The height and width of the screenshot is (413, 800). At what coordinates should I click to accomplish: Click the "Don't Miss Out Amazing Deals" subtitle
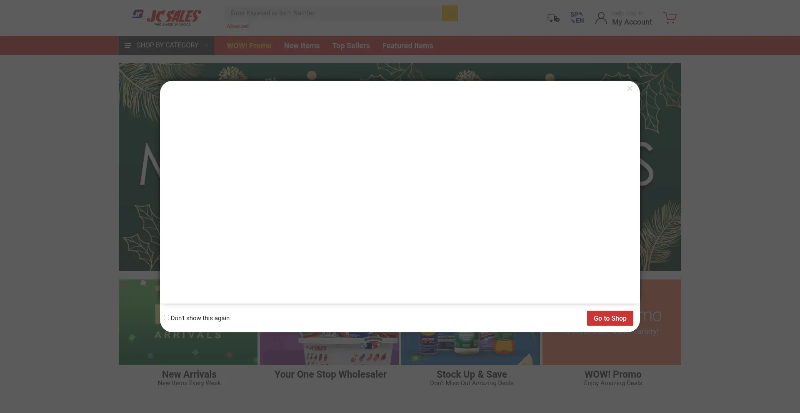472,383
